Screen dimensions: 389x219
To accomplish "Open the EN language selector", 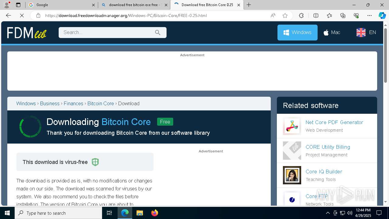I will (366, 33).
